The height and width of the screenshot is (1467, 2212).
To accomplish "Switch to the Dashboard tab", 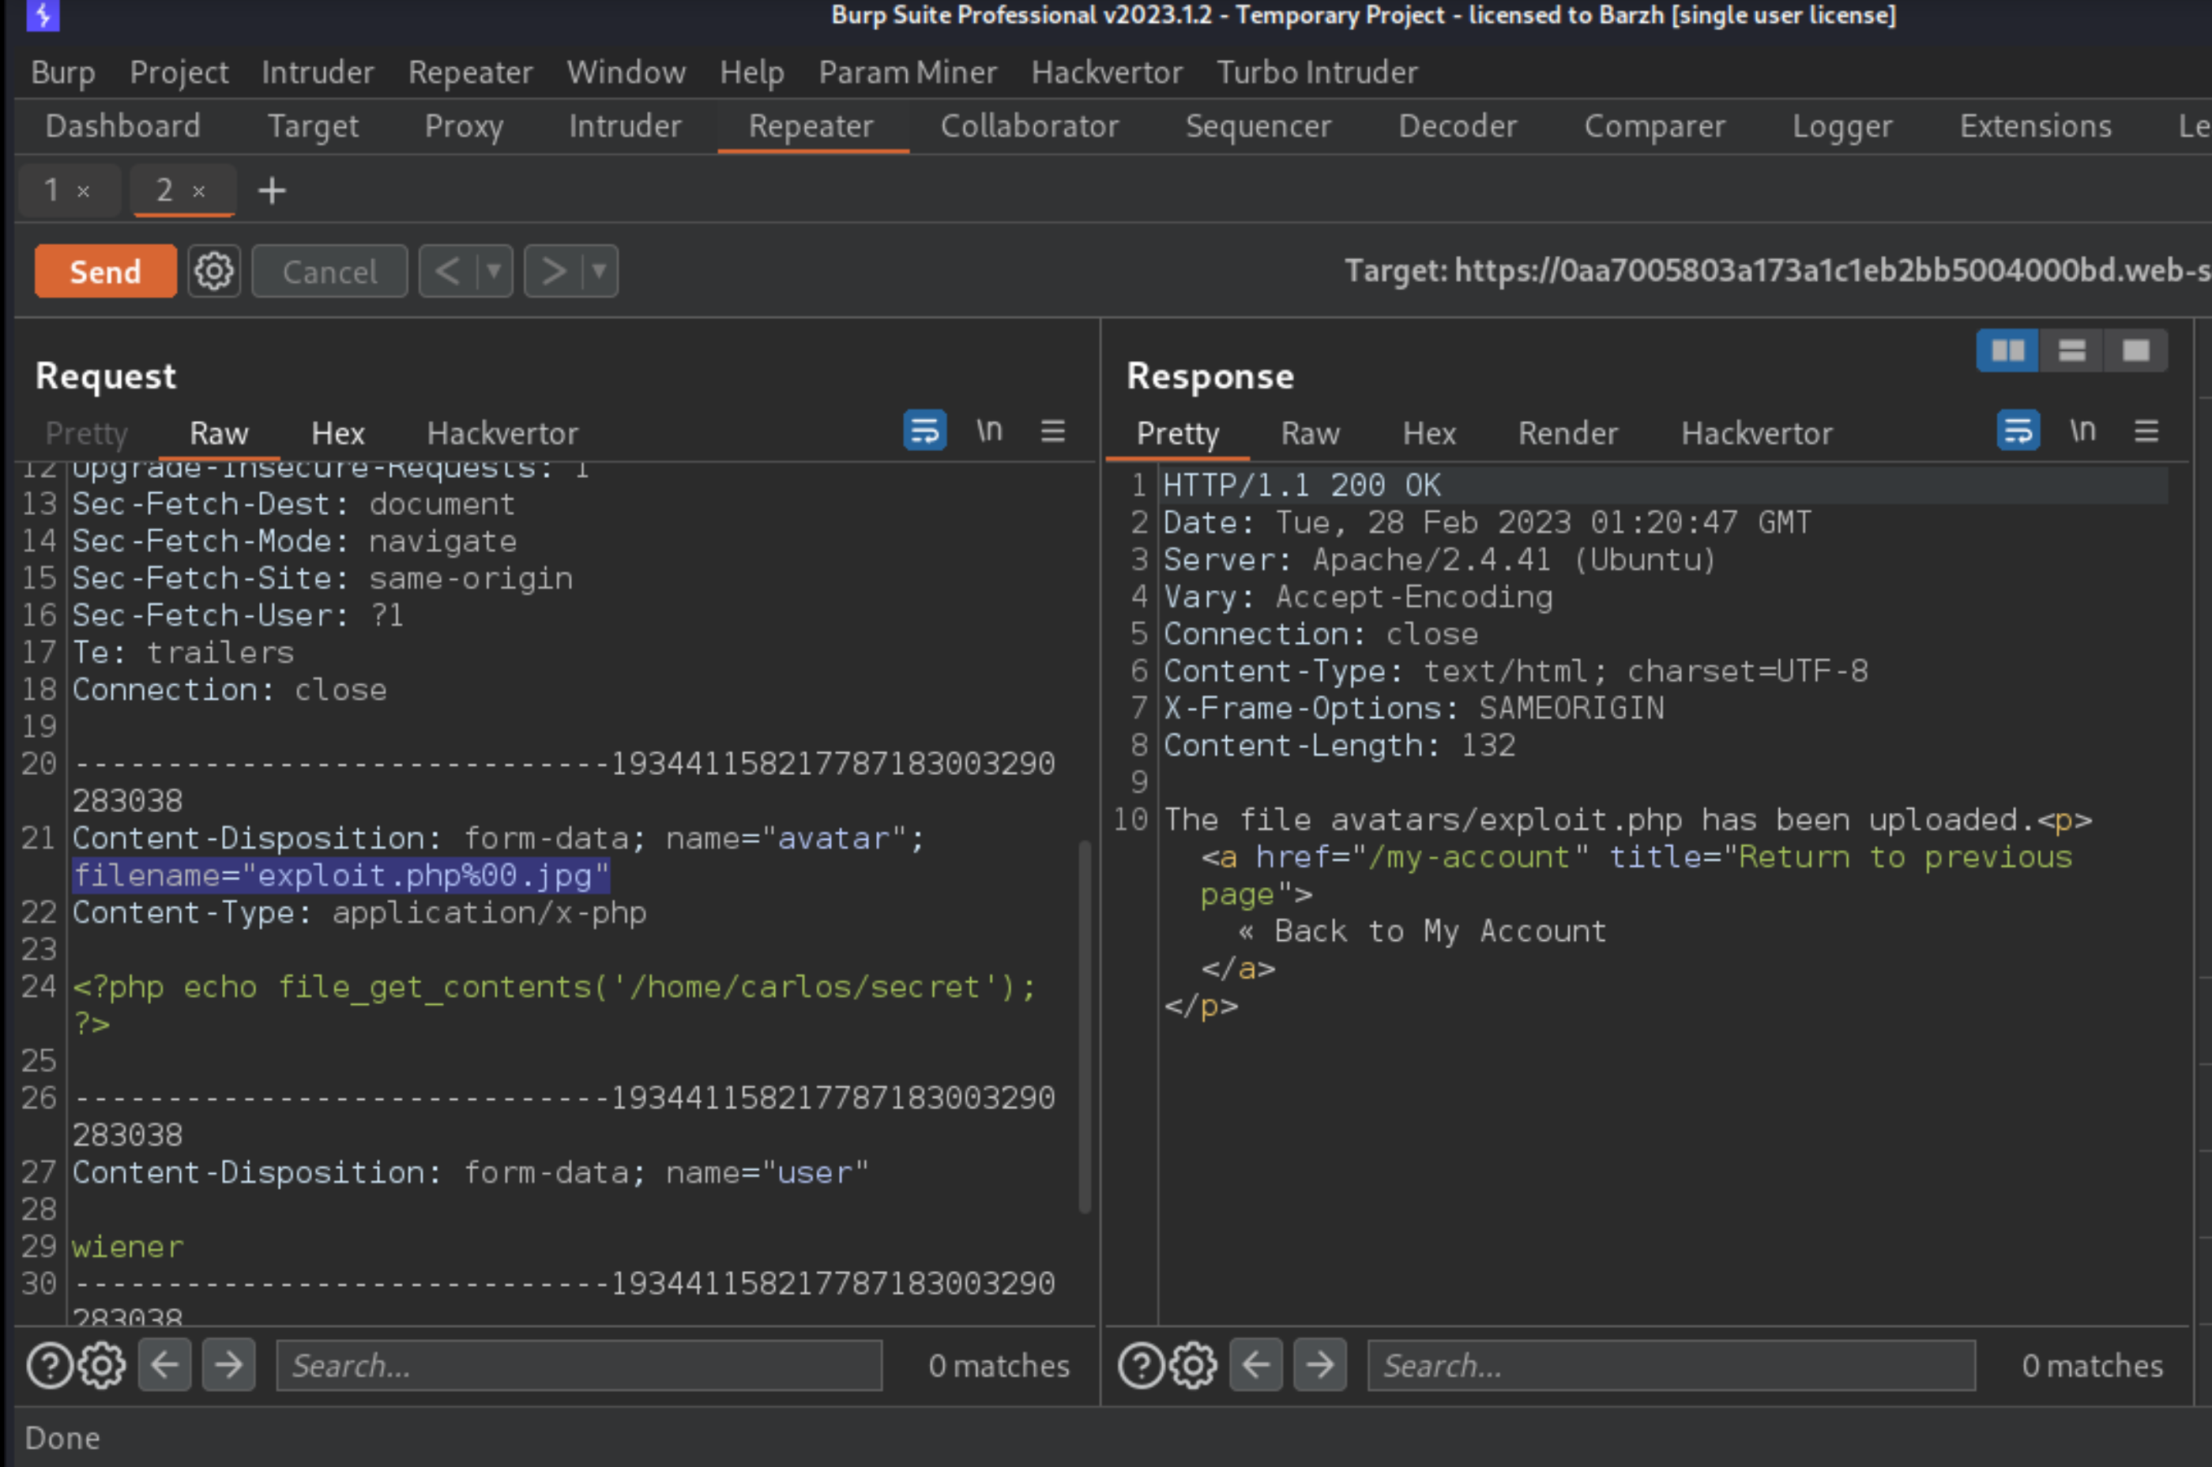I will coord(122,126).
